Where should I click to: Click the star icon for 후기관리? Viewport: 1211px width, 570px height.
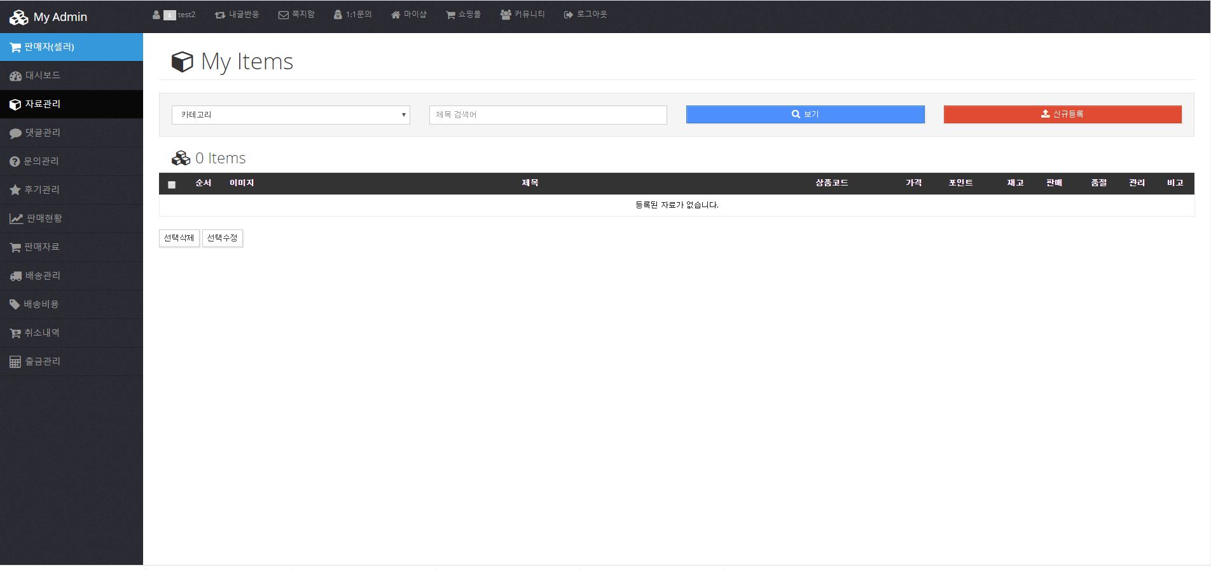click(x=15, y=190)
